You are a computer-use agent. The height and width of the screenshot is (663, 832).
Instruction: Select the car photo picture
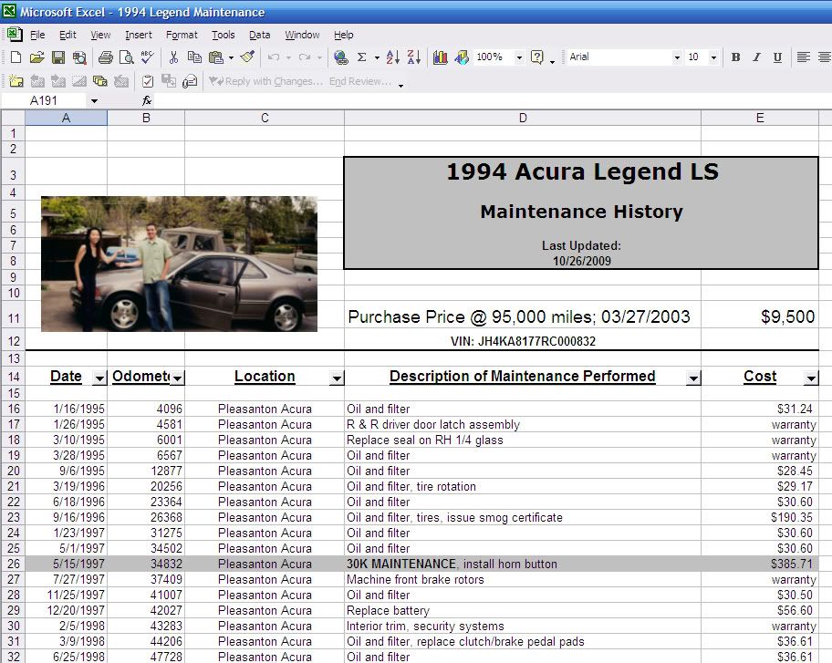180,264
